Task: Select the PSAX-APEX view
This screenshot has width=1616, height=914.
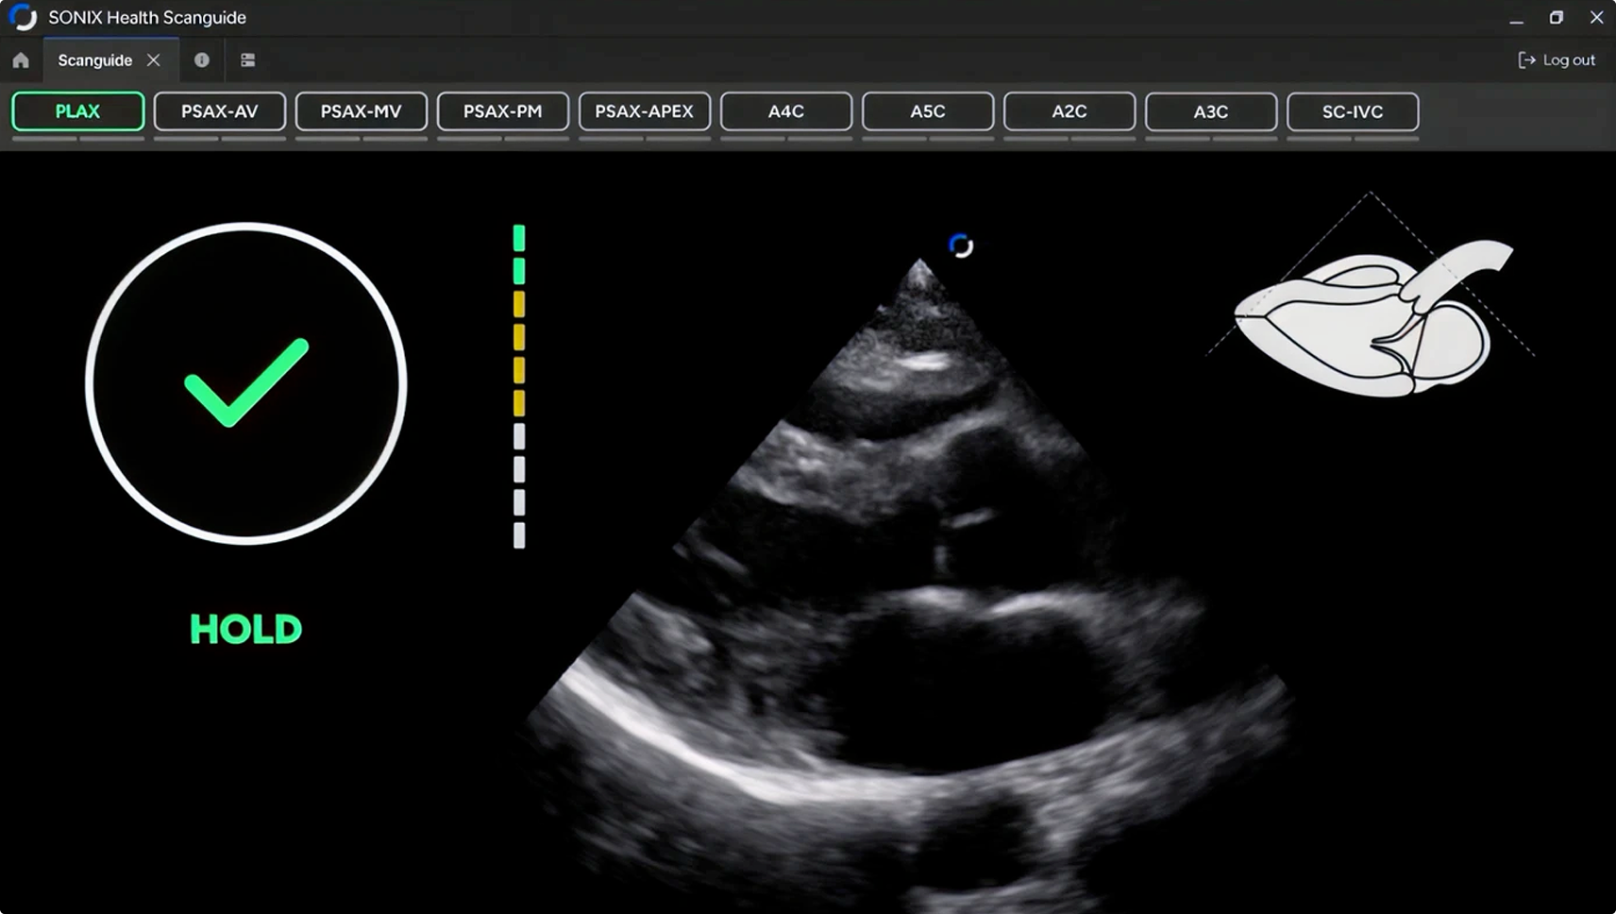Action: tap(645, 111)
